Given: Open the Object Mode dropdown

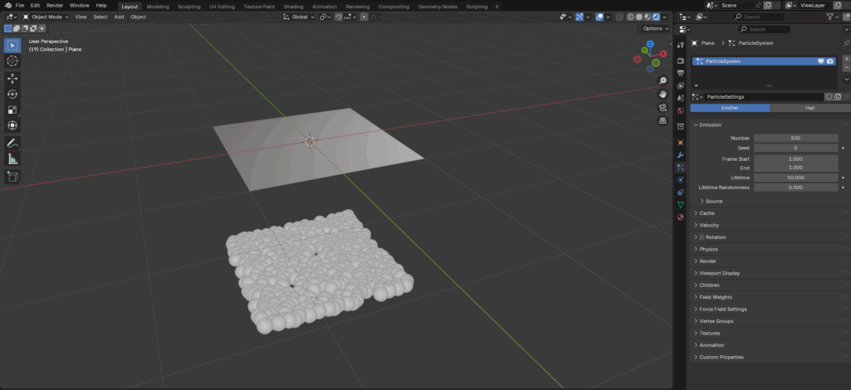Looking at the screenshot, I should (46, 17).
